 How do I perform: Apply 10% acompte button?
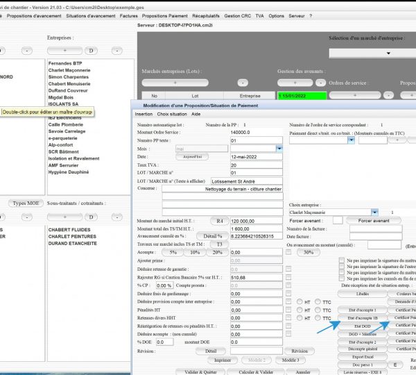195,252
